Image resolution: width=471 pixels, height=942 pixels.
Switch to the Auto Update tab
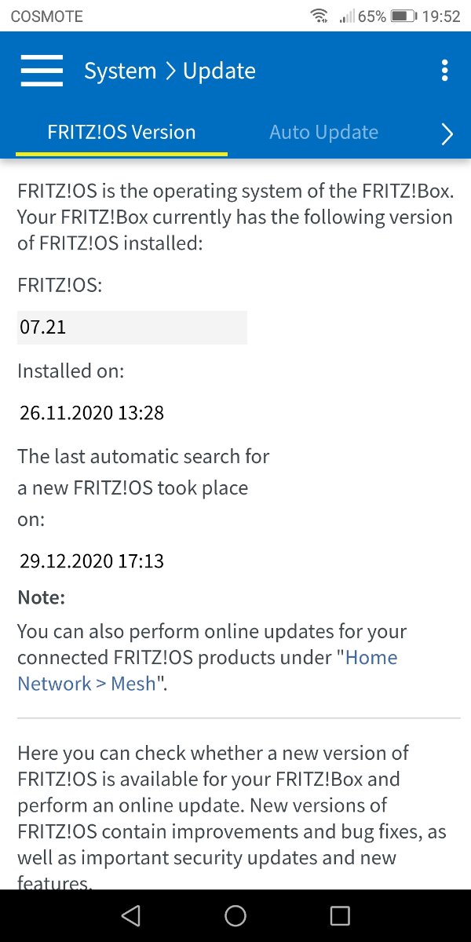pyautogui.click(x=323, y=132)
